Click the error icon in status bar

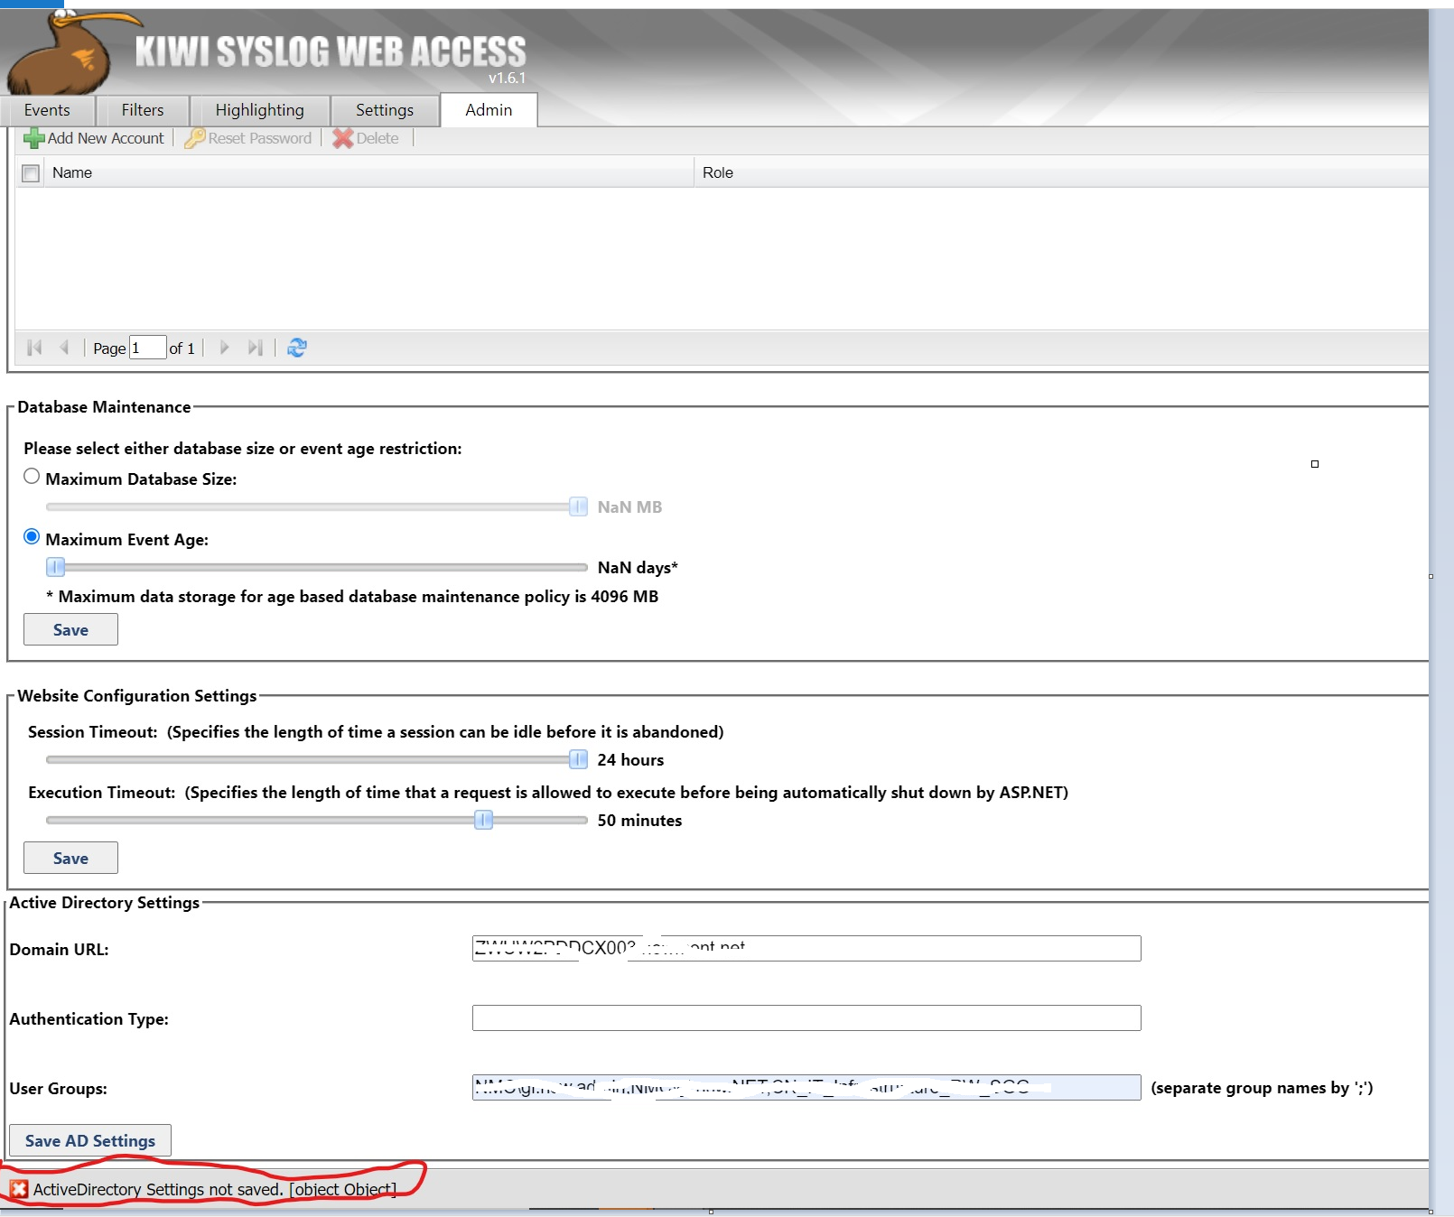tap(19, 1189)
